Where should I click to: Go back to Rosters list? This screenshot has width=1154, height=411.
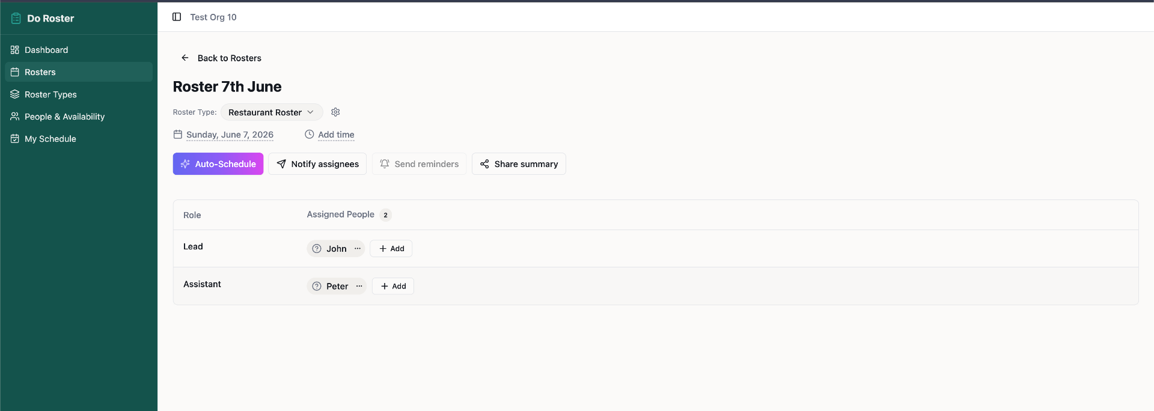pyautogui.click(x=221, y=58)
